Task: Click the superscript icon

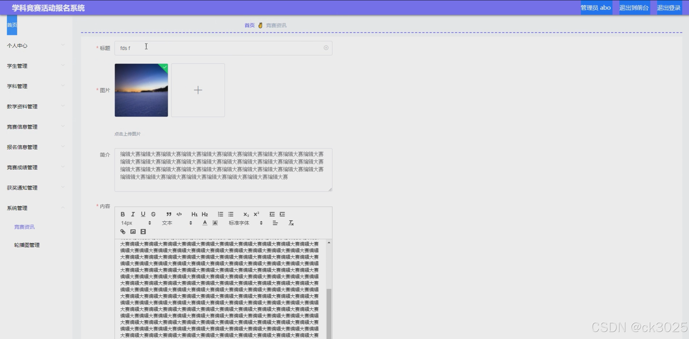Action: pyautogui.click(x=256, y=214)
